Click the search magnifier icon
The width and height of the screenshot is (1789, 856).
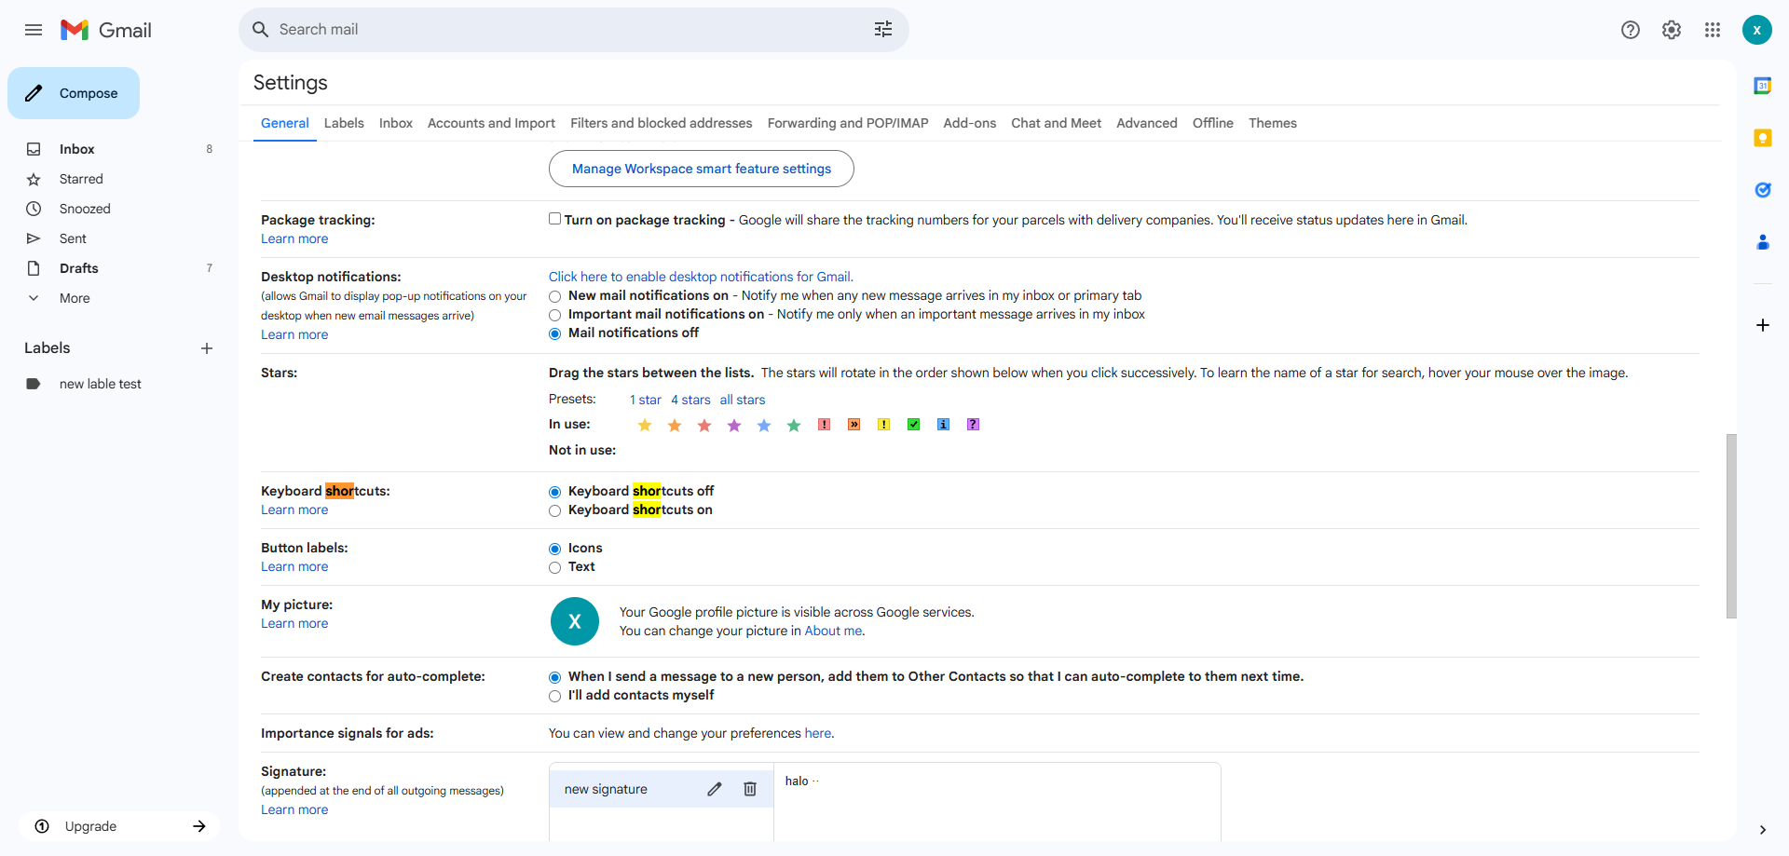(261, 30)
